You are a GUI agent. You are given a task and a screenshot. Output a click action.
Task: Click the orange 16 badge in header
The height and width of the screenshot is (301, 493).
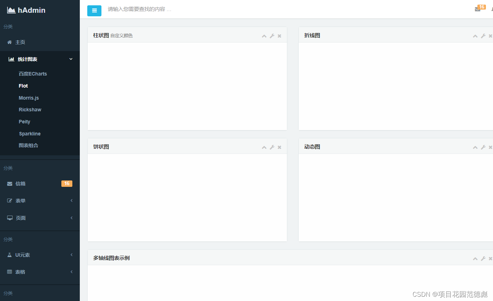481,7
